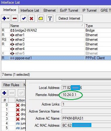Click the pppoe-out1 PPPoE client icon

point(12,58)
